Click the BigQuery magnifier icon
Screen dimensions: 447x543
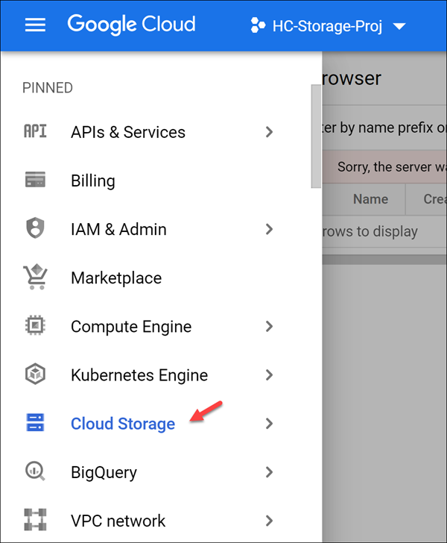click(35, 471)
